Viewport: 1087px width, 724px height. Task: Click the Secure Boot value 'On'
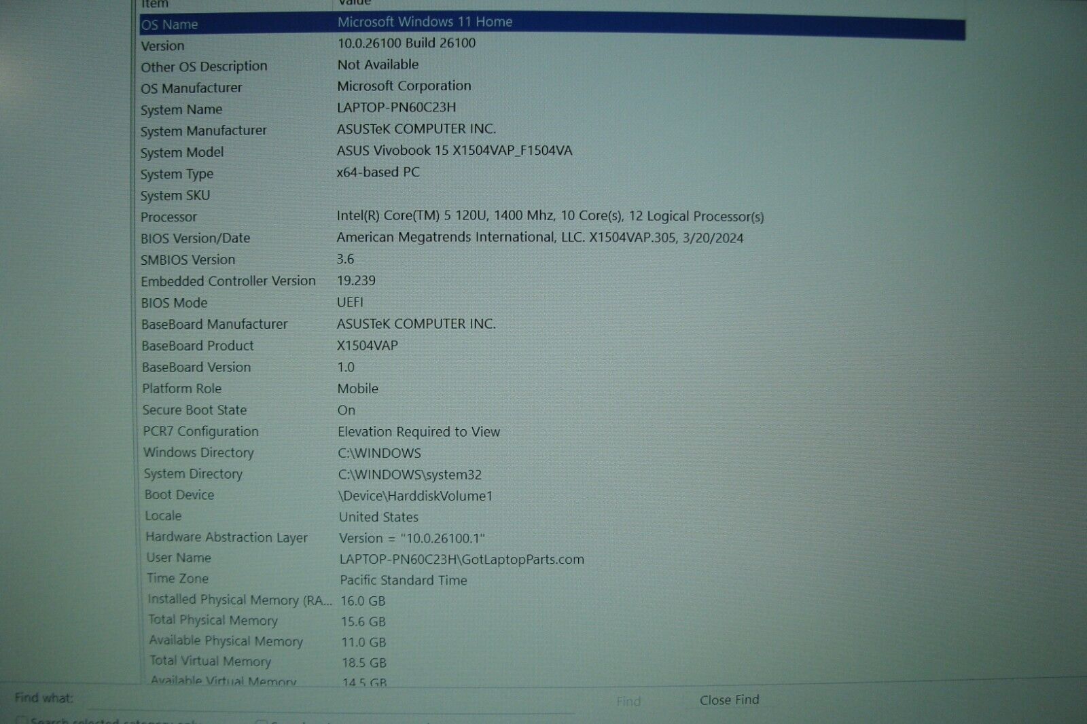346,410
